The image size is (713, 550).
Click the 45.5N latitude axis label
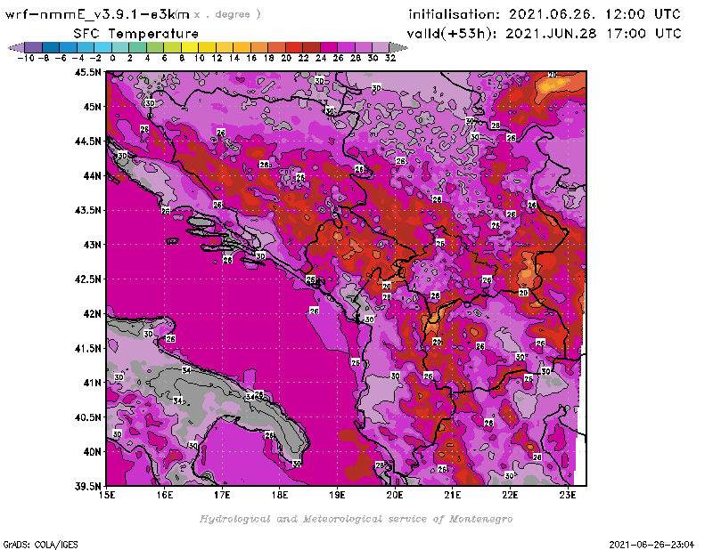coord(87,72)
